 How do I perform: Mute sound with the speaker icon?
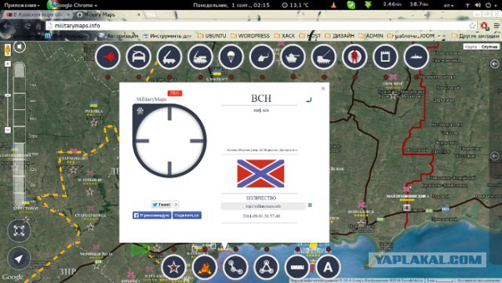click(20, 47)
